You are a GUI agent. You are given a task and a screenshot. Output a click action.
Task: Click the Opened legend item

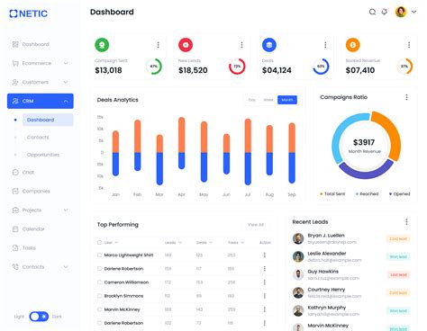coord(400,194)
